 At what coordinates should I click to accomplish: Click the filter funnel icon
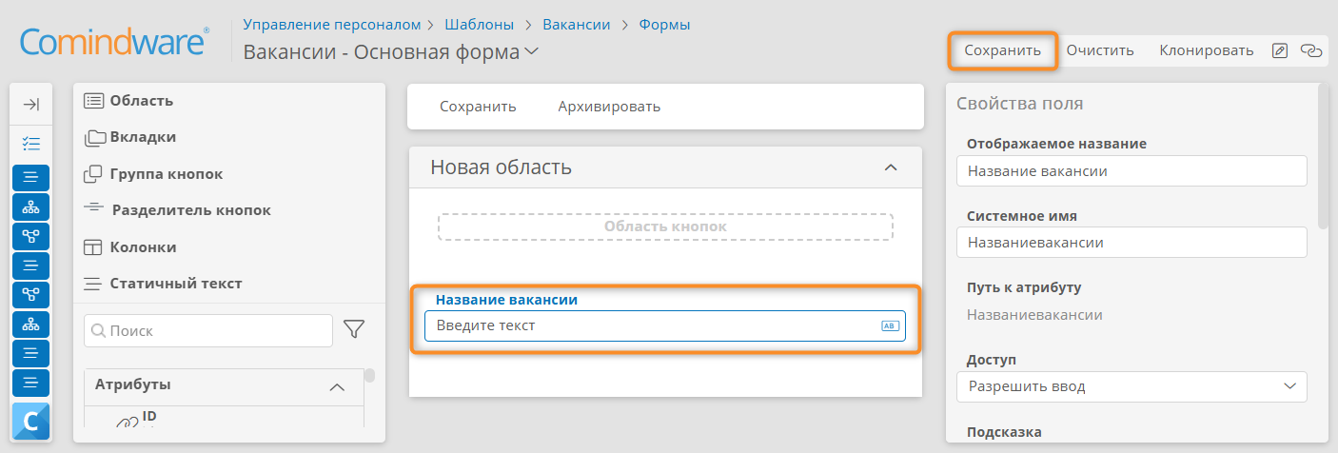354,330
